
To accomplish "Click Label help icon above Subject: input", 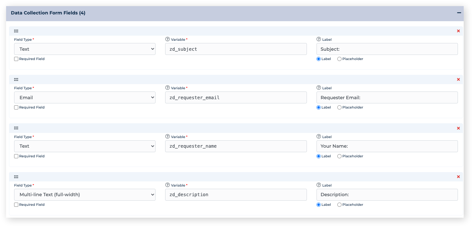I will pyautogui.click(x=319, y=39).
